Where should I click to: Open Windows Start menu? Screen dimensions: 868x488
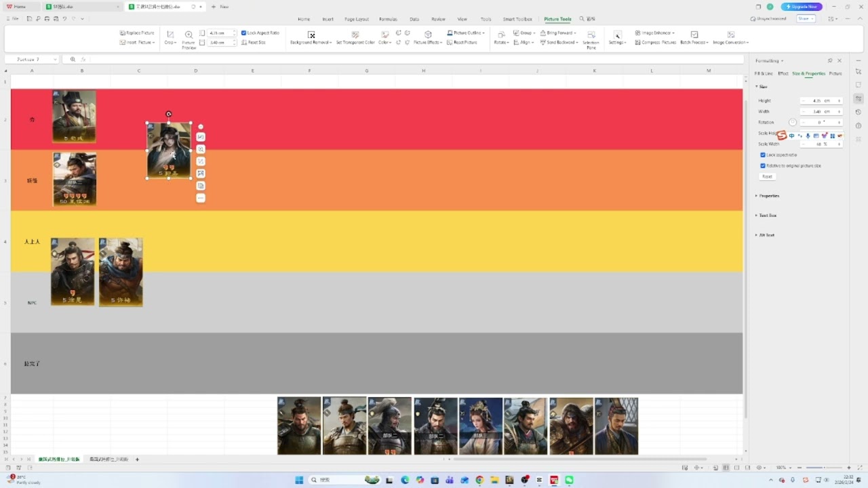pyautogui.click(x=299, y=480)
